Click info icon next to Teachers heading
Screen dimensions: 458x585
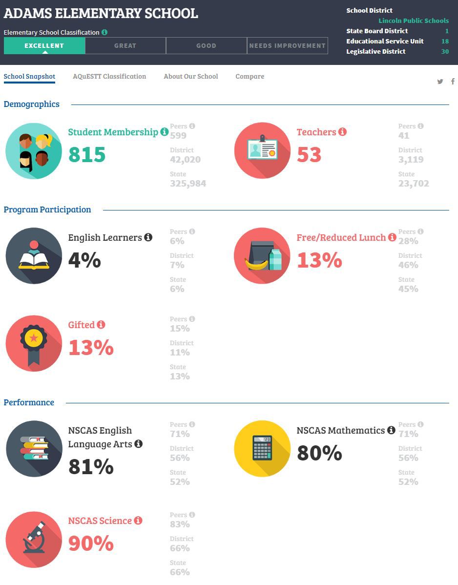tap(342, 132)
